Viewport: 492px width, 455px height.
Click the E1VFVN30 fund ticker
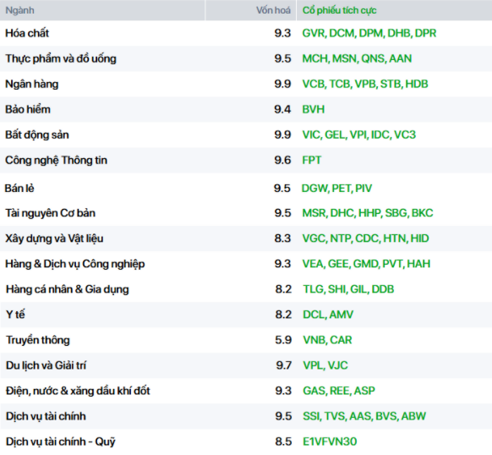point(330,441)
